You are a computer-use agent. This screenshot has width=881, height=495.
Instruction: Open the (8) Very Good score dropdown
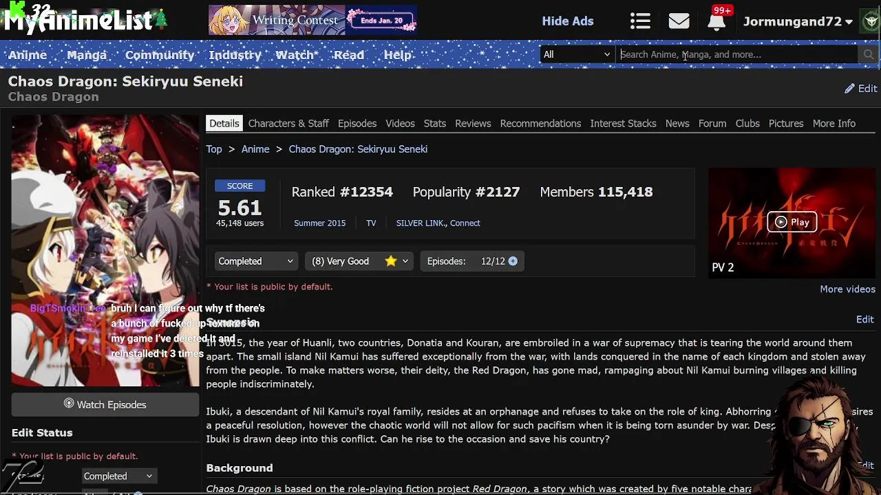(x=359, y=261)
